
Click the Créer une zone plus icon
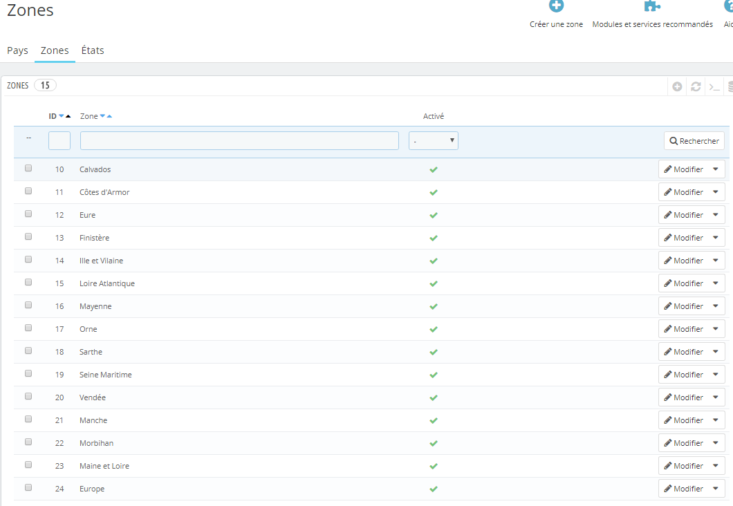[556, 6]
